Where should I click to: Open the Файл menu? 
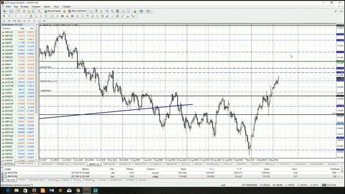[x=9, y=6]
